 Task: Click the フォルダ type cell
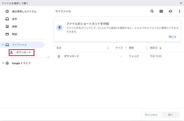coord(134,56)
